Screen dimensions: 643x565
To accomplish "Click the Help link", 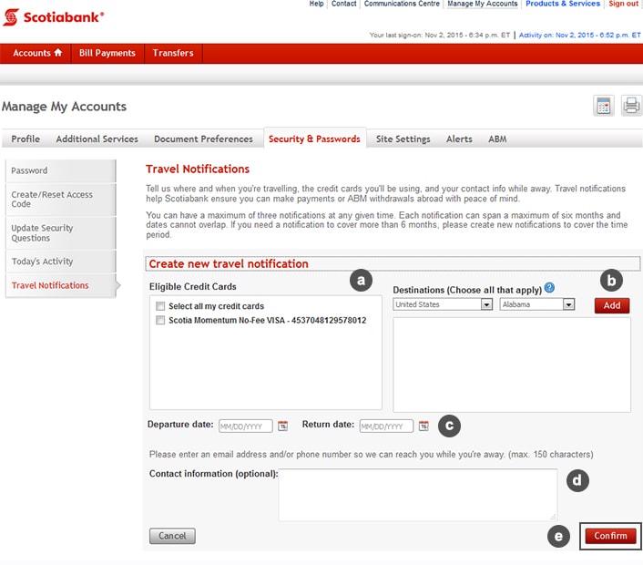I will (x=316, y=4).
